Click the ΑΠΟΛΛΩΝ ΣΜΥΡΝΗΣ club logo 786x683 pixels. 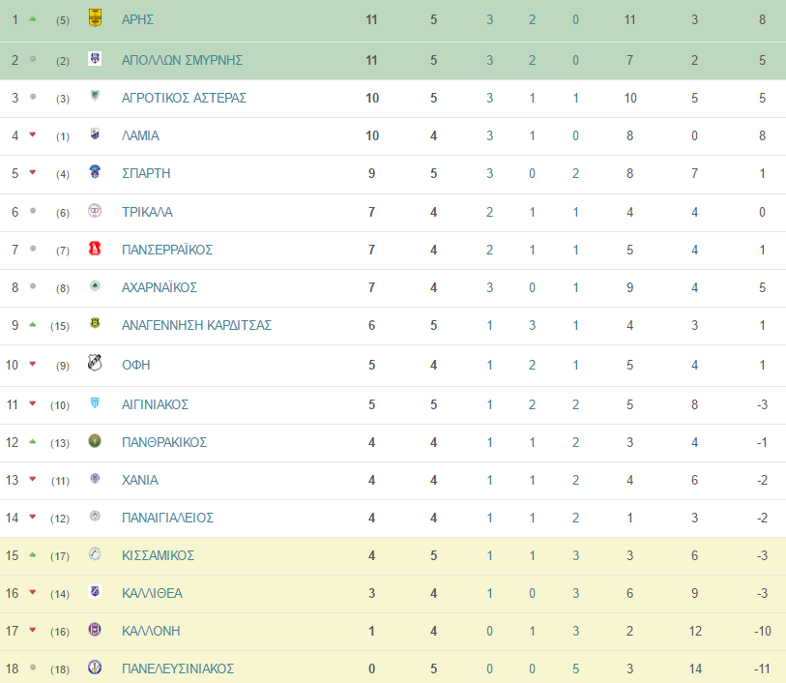(x=95, y=59)
